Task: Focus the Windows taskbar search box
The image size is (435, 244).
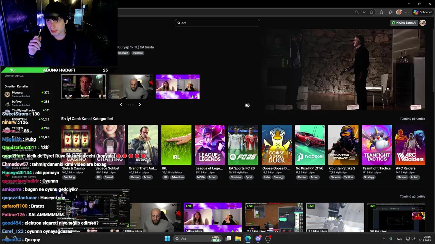Action: (x=198, y=239)
